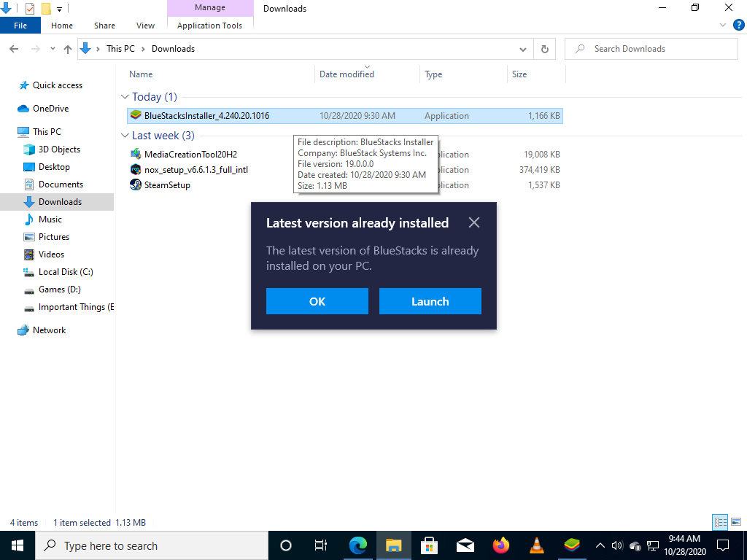Viewport: 747px width, 560px height.
Task: Sort by the Date modified column header
Action: (368, 74)
